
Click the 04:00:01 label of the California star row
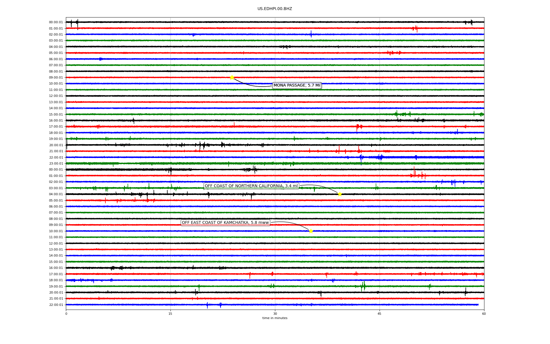pyautogui.click(x=56, y=194)
